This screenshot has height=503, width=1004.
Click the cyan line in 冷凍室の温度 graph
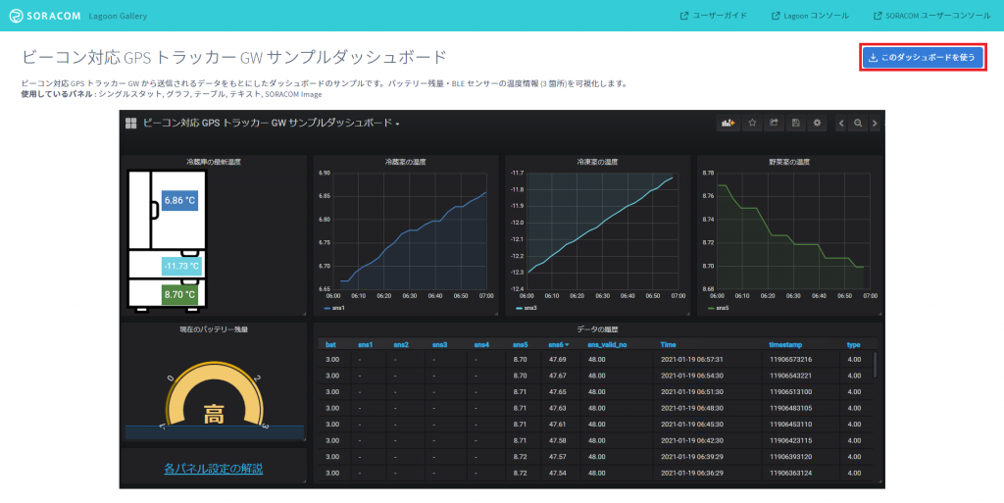(599, 226)
